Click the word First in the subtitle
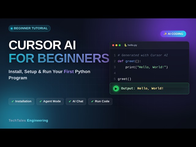 coord(69,72)
